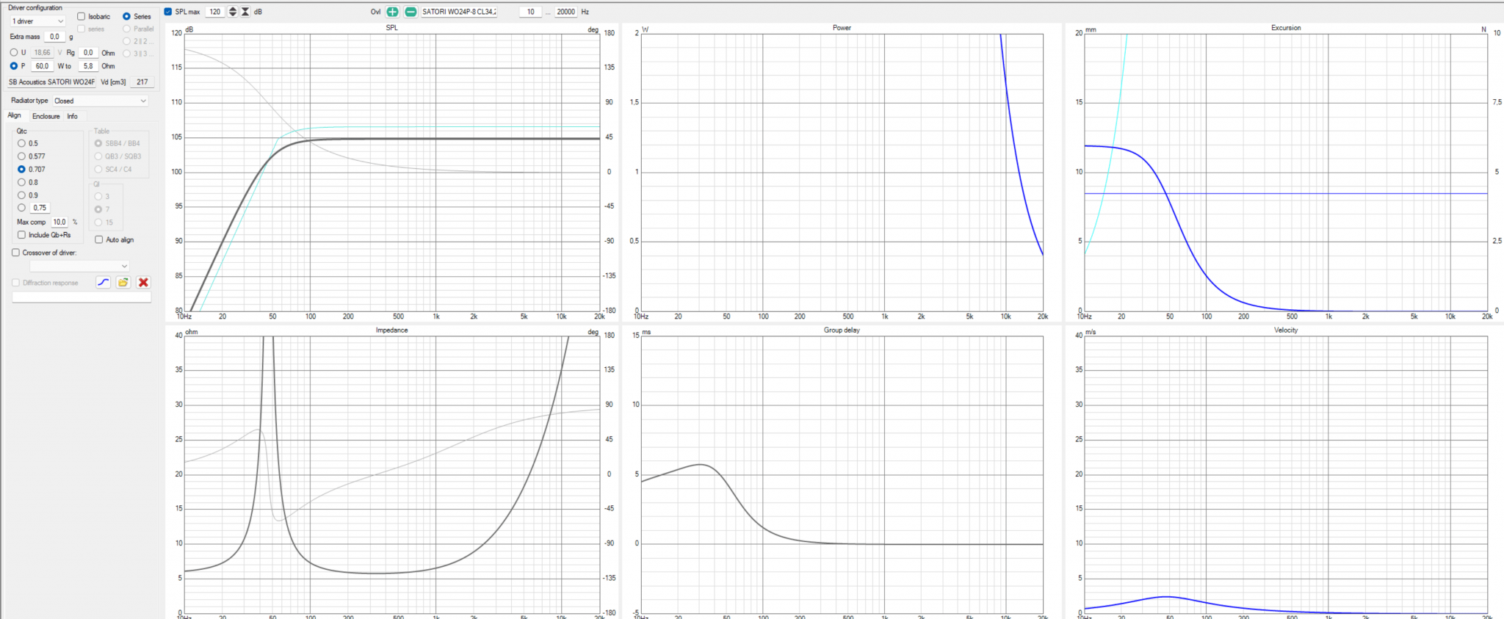Select the custom Qtc radio button beside 0,75
Screen dimensions: 1504x619
[x=21, y=208]
